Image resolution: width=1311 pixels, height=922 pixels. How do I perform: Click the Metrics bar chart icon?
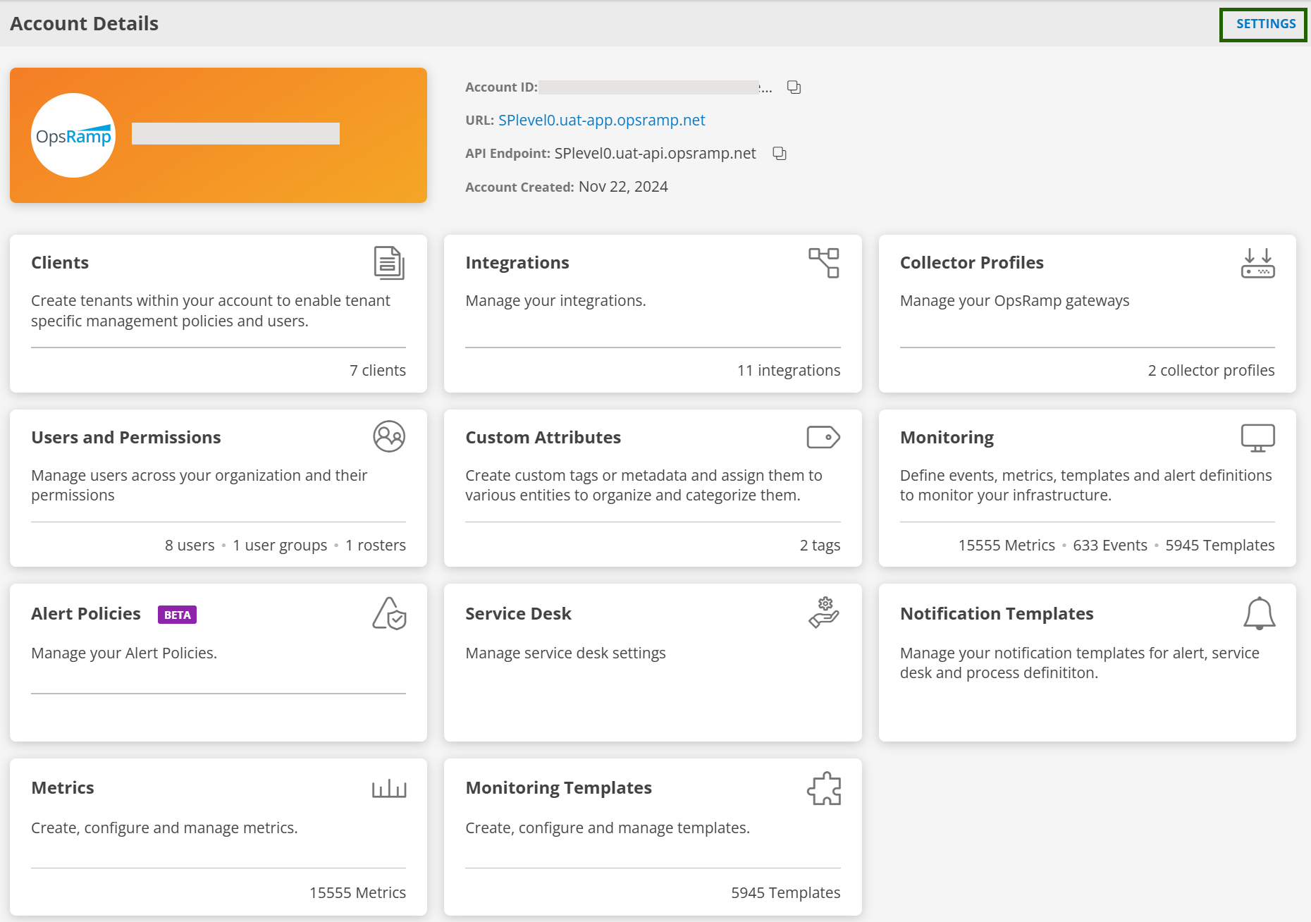click(x=389, y=788)
